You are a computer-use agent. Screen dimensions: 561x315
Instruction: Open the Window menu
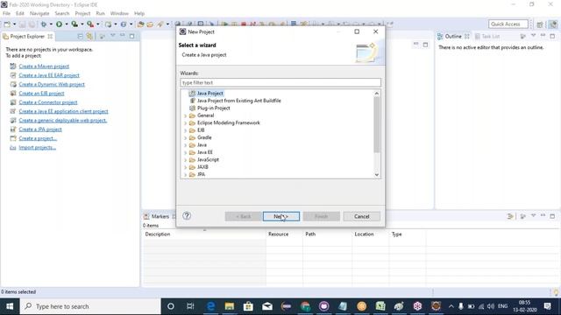[x=119, y=13]
